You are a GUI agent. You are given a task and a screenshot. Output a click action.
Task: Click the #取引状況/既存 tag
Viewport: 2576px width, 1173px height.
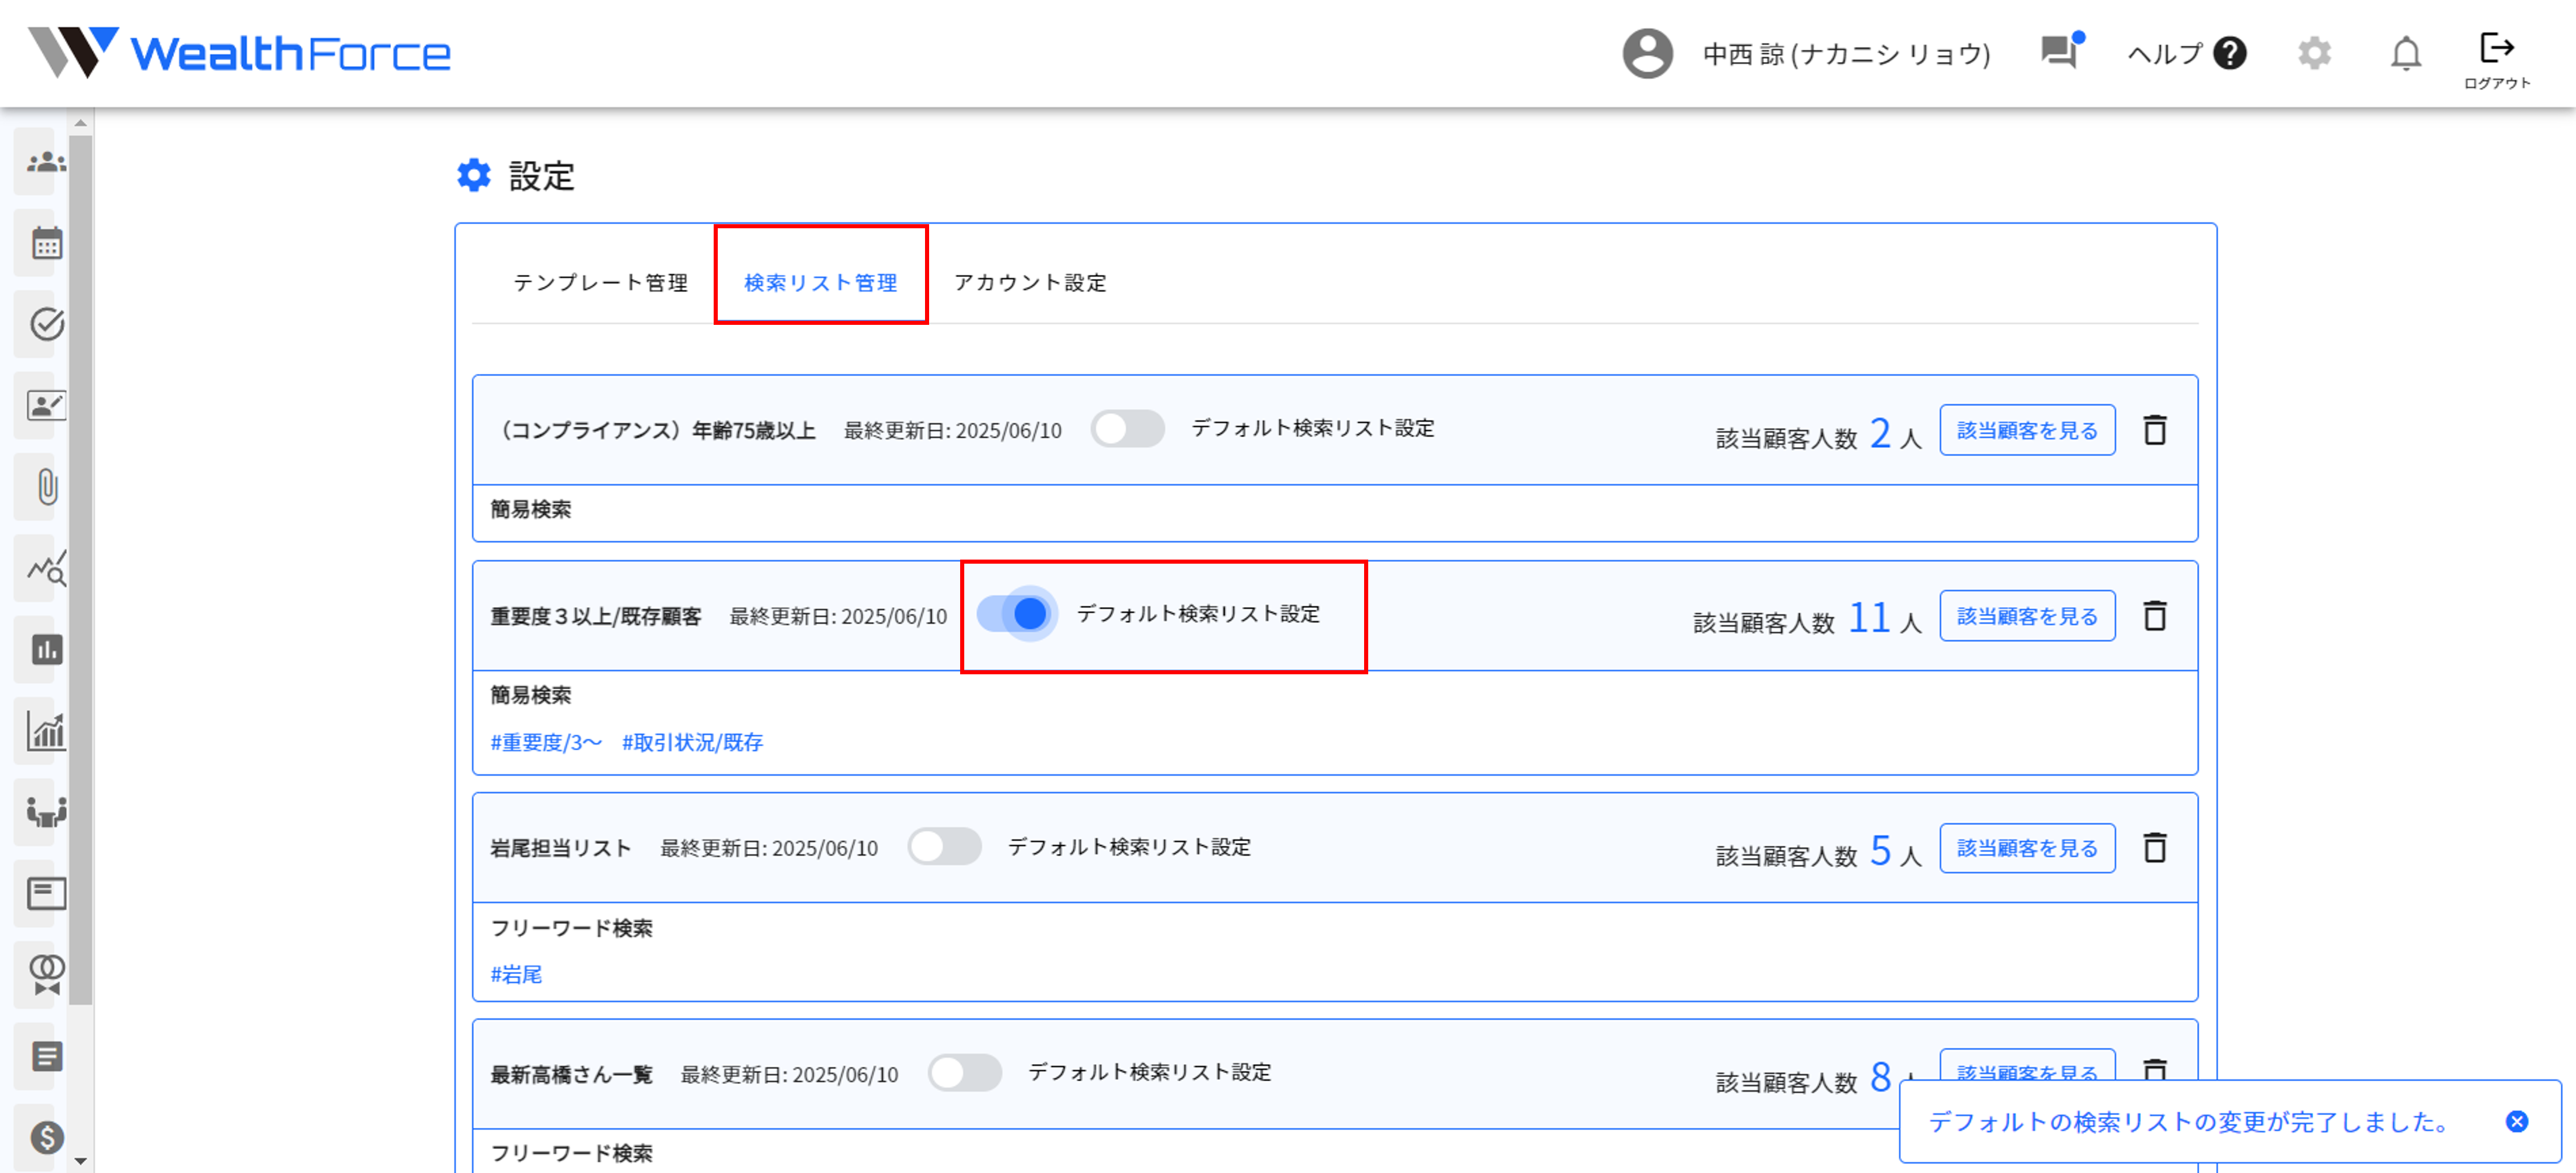692,742
